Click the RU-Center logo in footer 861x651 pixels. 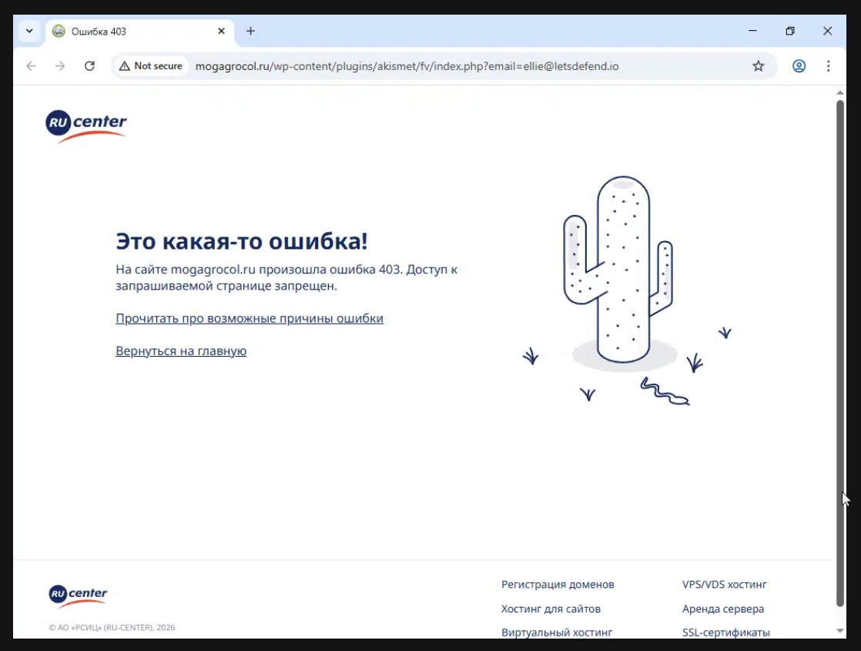79,596
